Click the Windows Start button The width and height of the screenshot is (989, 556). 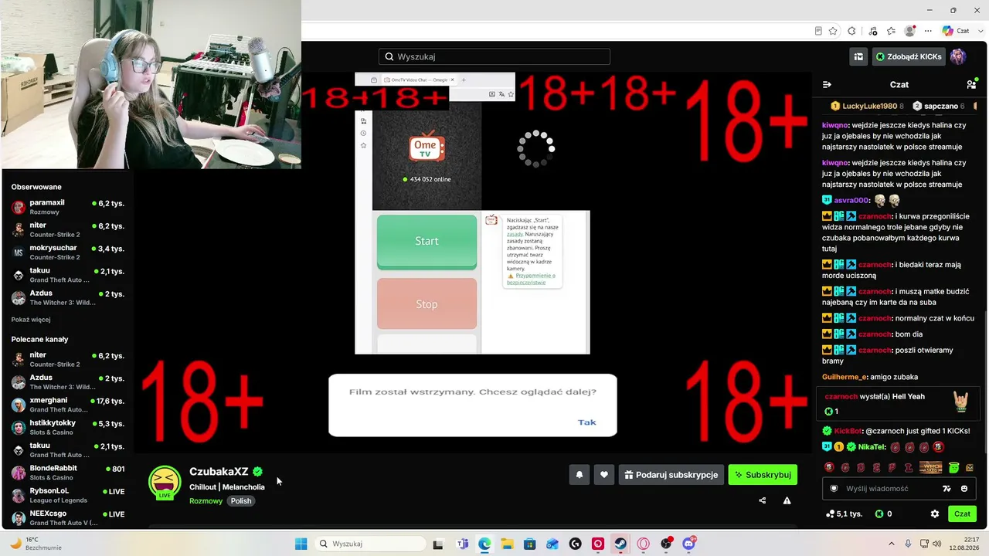pos(301,544)
